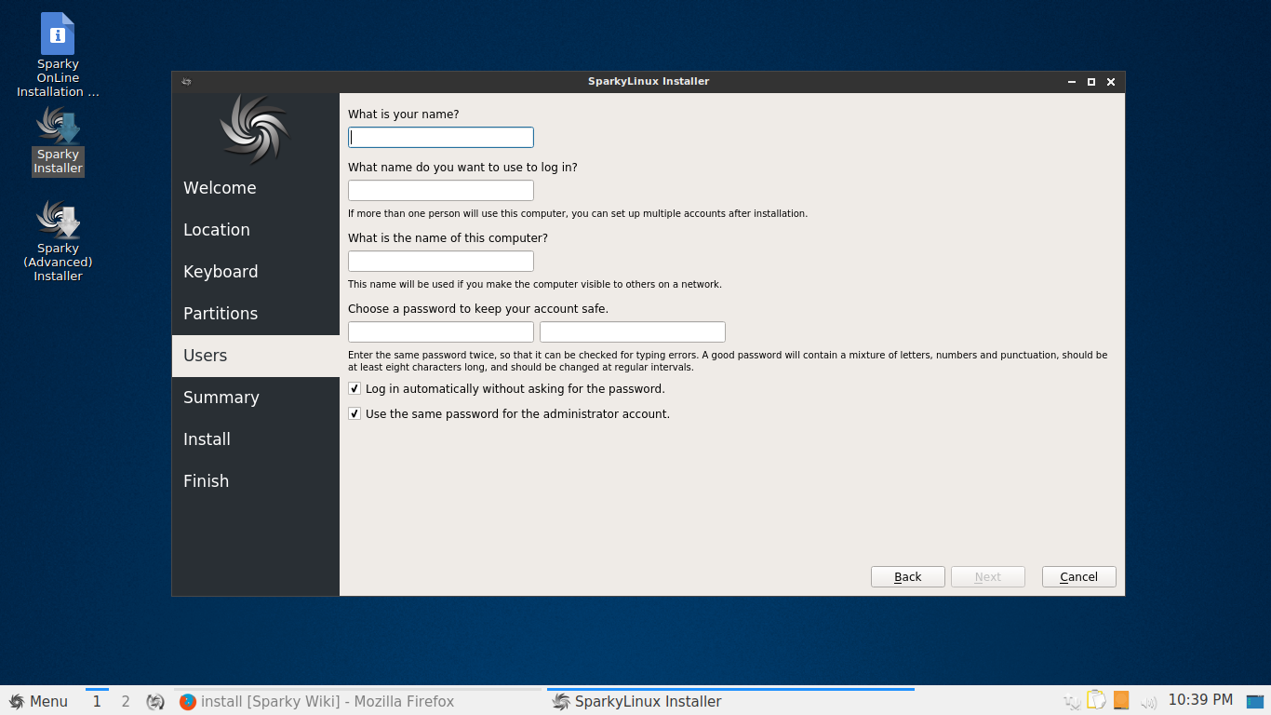Toggle automatic login without password checkbox
Screen dimensions: 1271x715
tap(355, 388)
